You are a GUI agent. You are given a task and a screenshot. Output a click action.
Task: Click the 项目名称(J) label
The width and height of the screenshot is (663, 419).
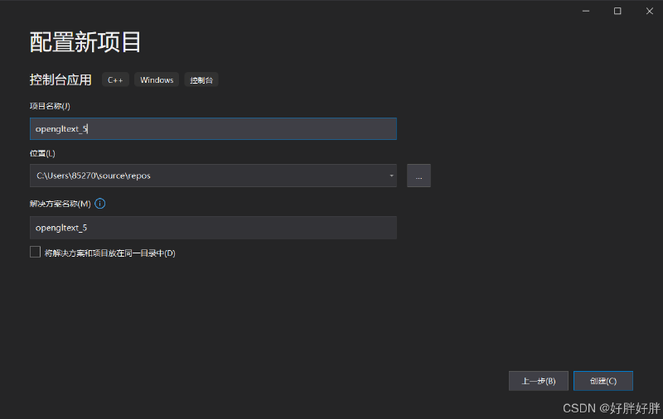[50, 106]
